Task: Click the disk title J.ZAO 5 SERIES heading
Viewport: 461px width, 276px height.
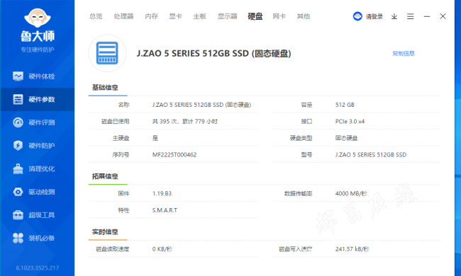Action: [x=213, y=53]
